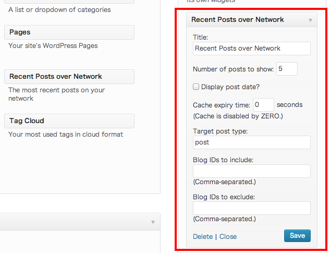Screen dimensions: 330x253
Task: Delete the Recent Posts over Network widget
Action: tap(203, 237)
